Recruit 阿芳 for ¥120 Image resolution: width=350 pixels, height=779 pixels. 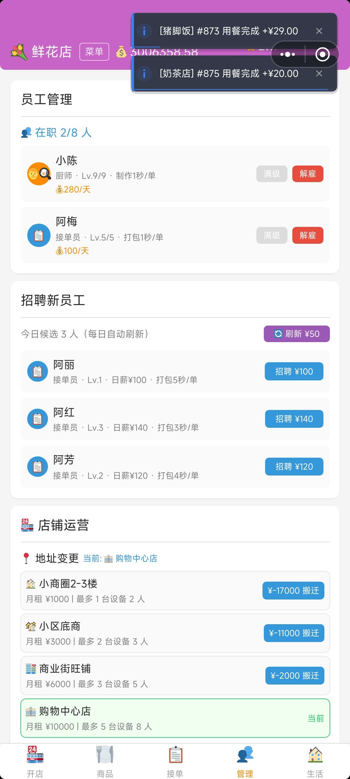coord(294,467)
